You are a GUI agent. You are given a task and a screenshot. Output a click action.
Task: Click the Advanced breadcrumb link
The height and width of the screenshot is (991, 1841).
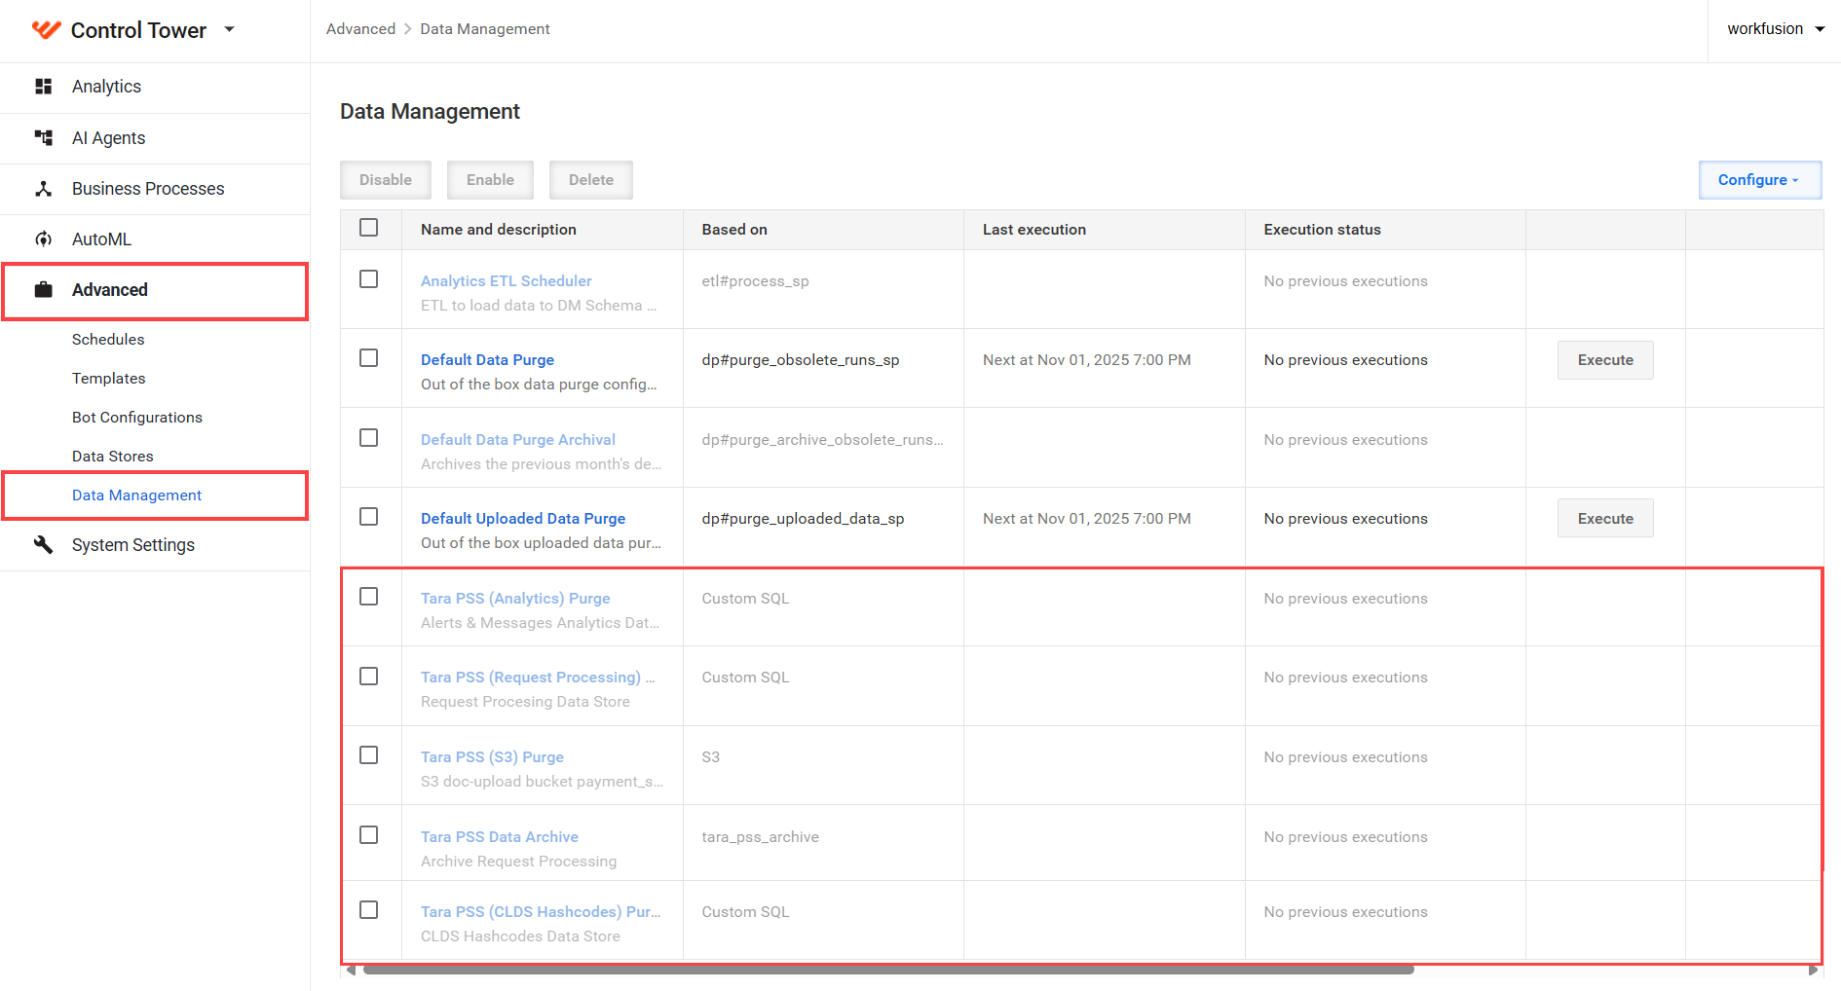pyautogui.click(x=361, y=29)
